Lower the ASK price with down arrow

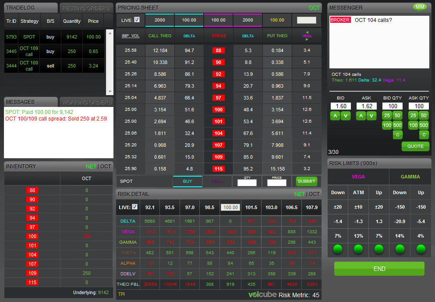372,116
